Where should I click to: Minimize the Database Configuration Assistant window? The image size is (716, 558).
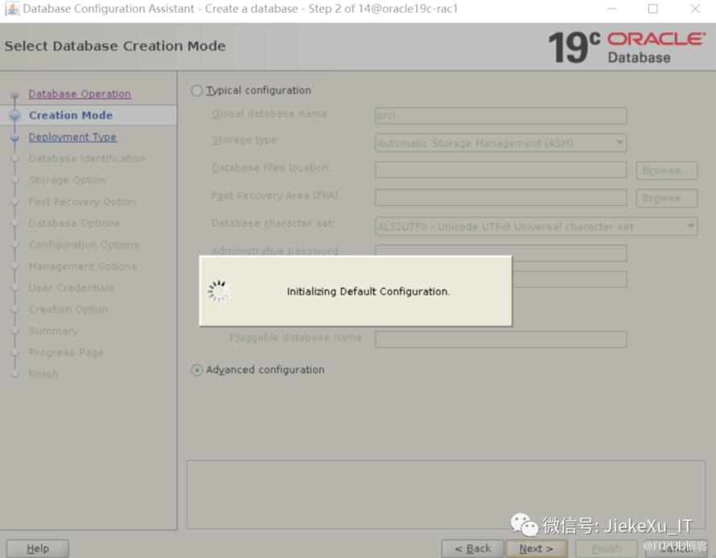[x=611, y=9]
